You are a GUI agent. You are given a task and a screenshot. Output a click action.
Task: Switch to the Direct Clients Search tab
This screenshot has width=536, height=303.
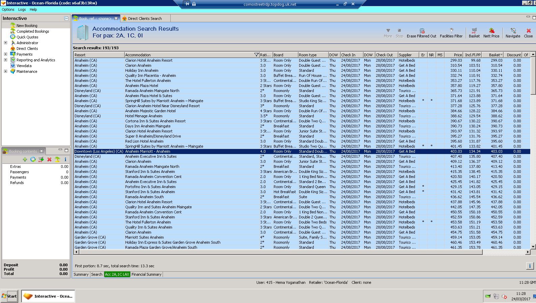(x=145, y=19)
